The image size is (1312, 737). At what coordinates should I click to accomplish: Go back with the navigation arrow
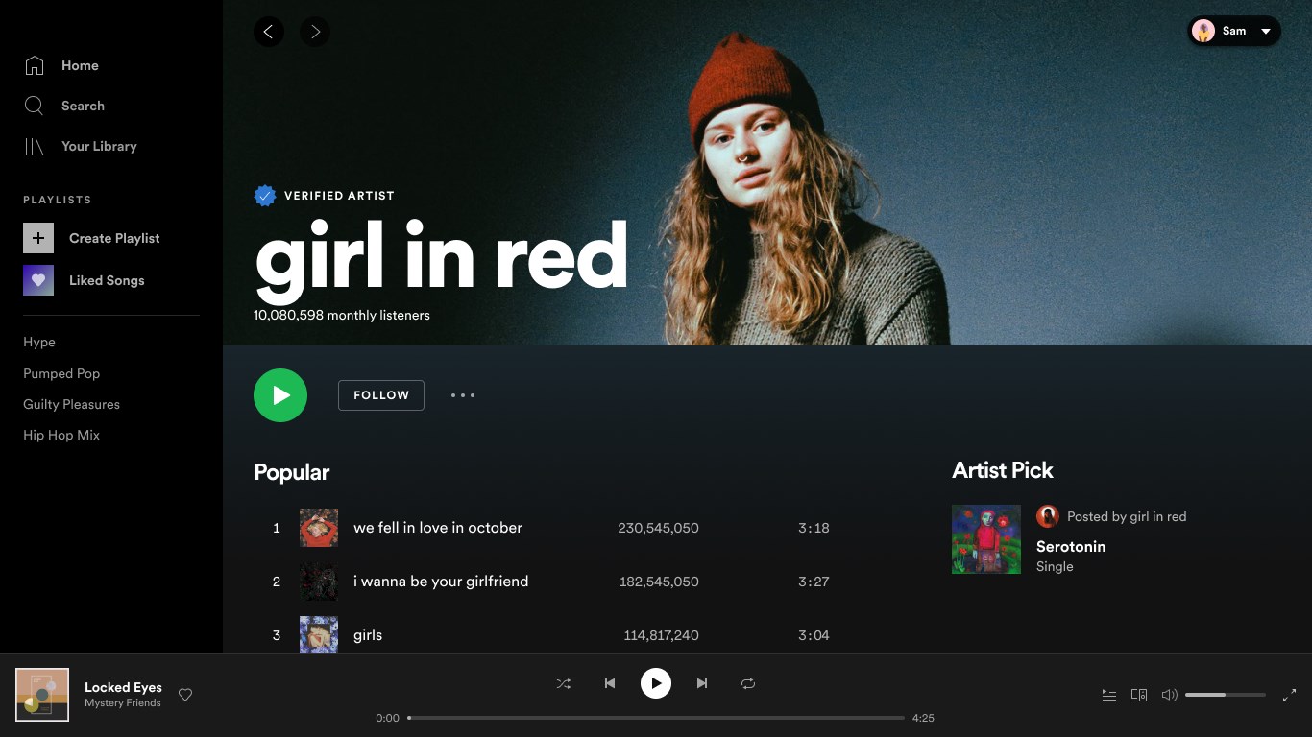(x=269, y=32)
